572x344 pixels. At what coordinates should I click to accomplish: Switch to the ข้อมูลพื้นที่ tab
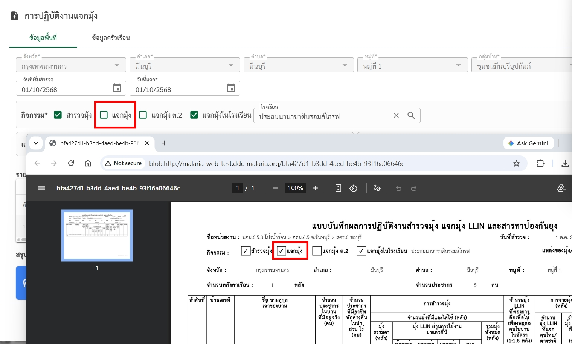tap(43, 38)
